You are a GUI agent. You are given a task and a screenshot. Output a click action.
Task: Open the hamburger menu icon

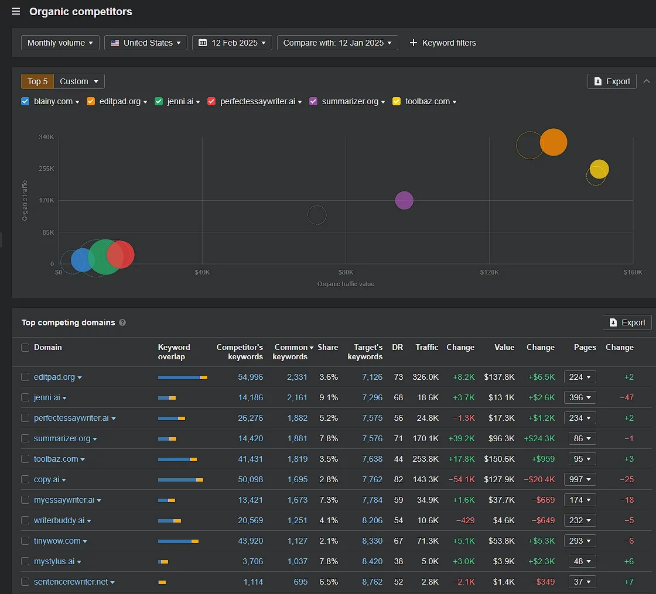pyautogui.click(x=16, y=11)
